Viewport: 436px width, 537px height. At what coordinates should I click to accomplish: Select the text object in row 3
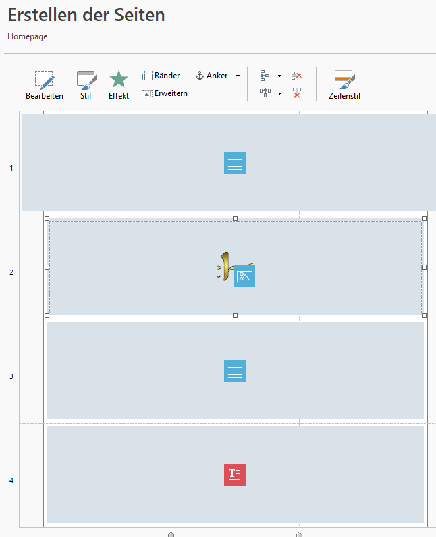click(235, 371)
